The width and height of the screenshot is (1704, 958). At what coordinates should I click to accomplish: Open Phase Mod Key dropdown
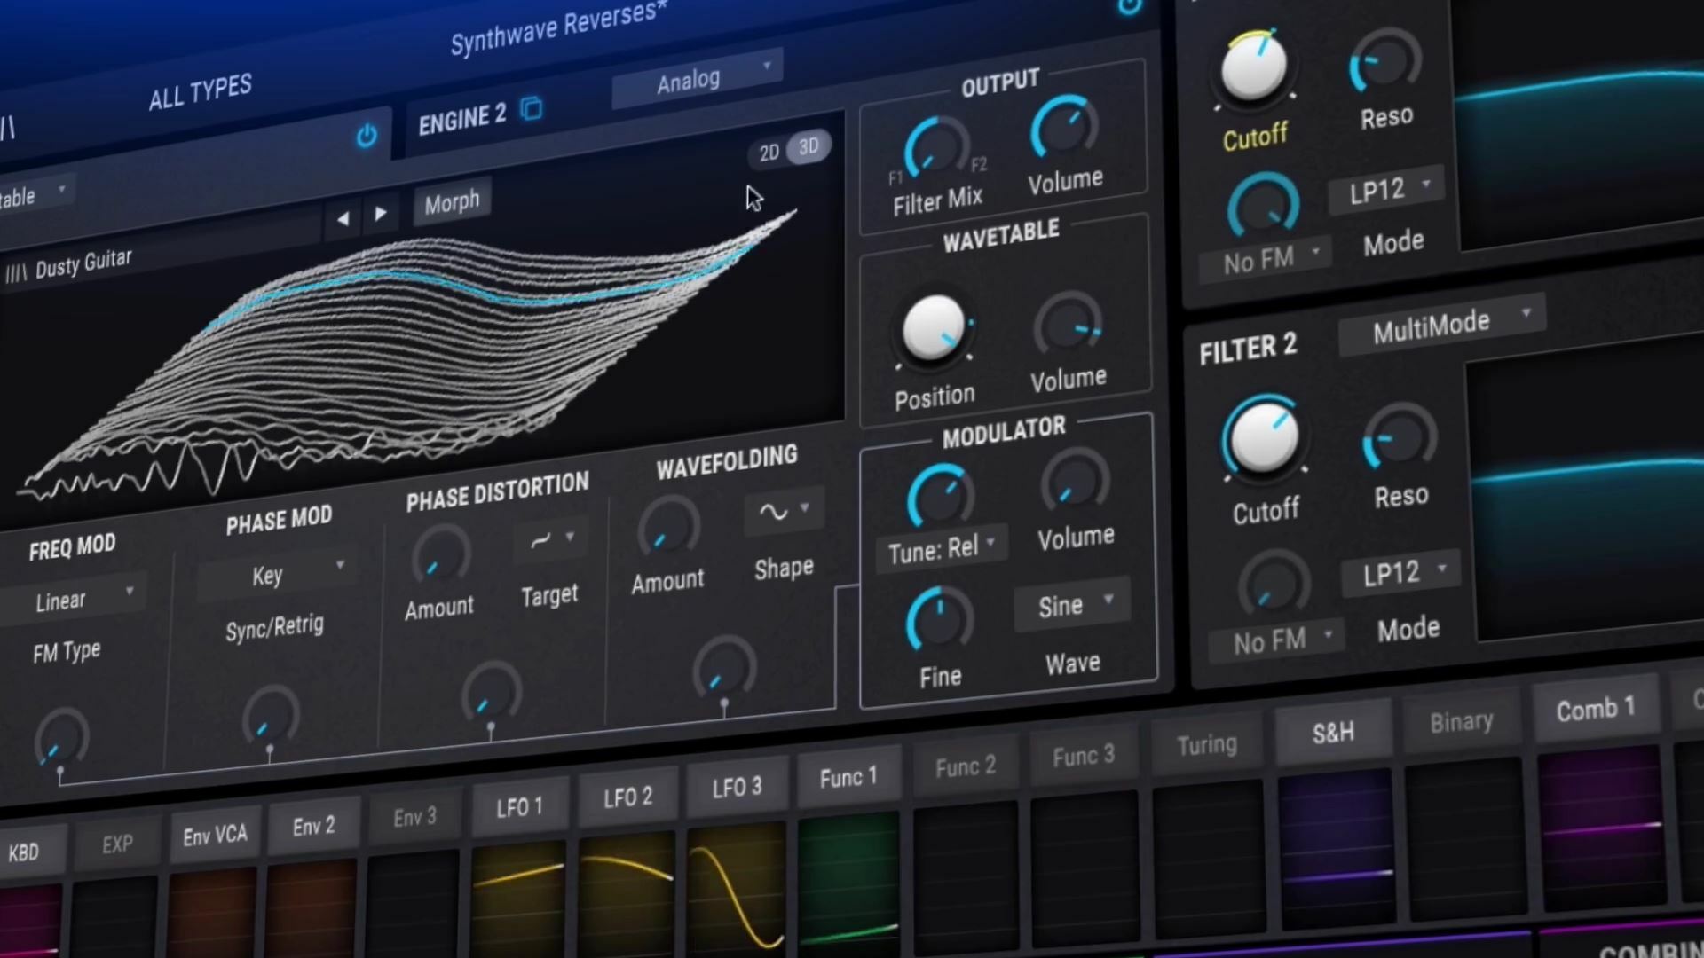point(277,574)
